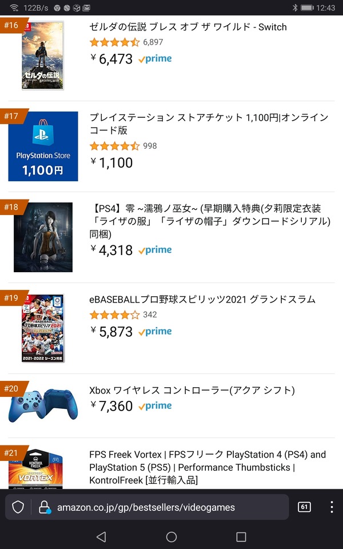This screenshot has width=343, height=549.
Task: View the 6,897 reviews for Zelda
Action: [x=153, y=42]
